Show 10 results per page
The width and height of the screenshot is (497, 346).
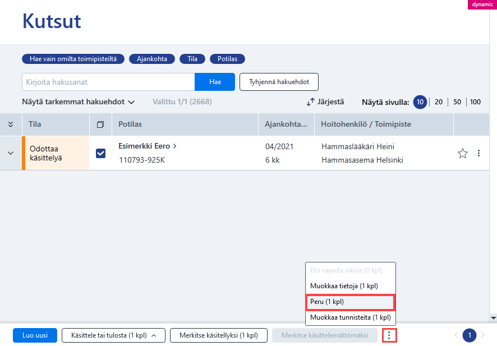420,102
